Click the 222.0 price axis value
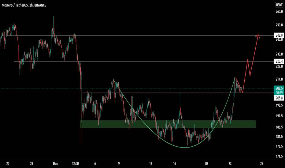Image resolution: width=285 pixels, height=168 pixels. [x=279, y=67]
